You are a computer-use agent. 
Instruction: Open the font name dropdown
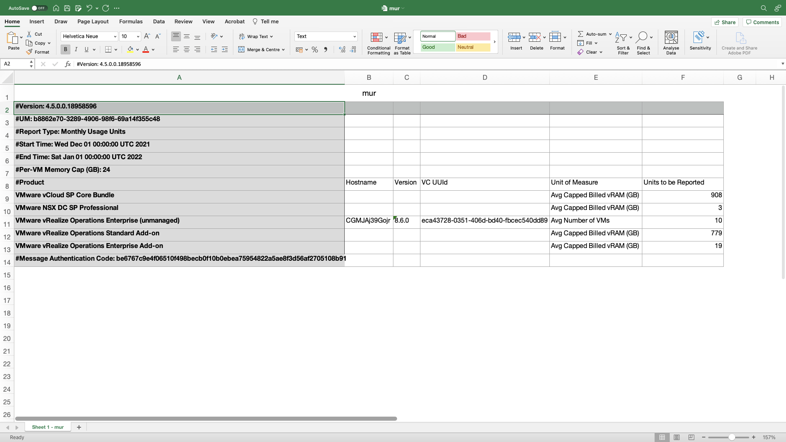pos(115,36)
